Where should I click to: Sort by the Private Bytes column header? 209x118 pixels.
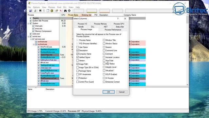tap(73, 15)
